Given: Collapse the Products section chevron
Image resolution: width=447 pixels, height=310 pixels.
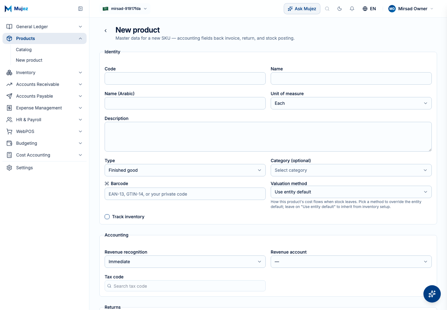Looking at the screenshot, I should pyautogui.click(x=80, y=38).
